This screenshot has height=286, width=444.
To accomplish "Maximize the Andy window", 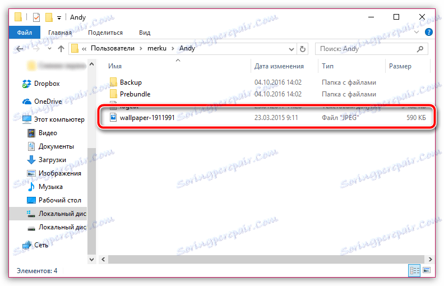I will click(396, 17).
